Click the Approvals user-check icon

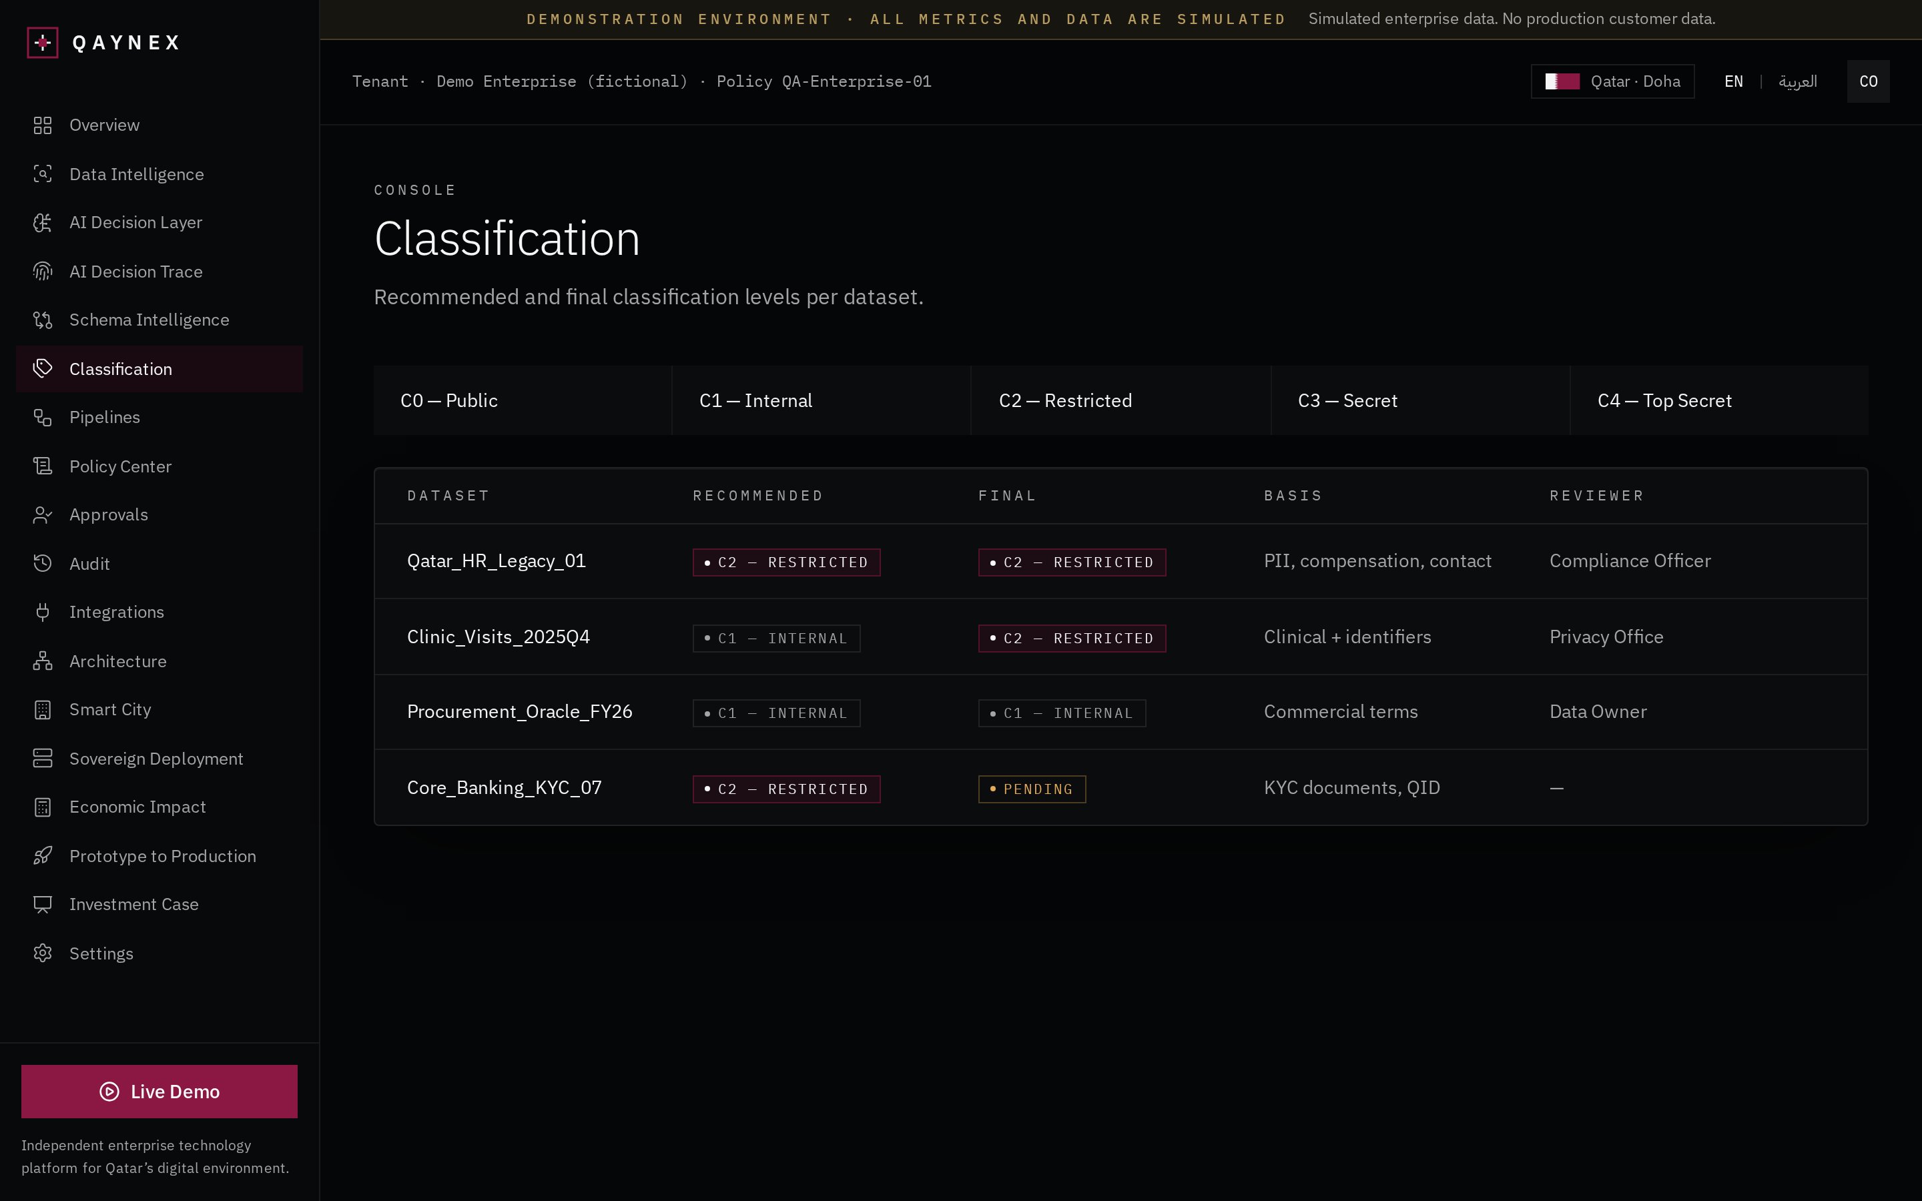tap(43, 514)
